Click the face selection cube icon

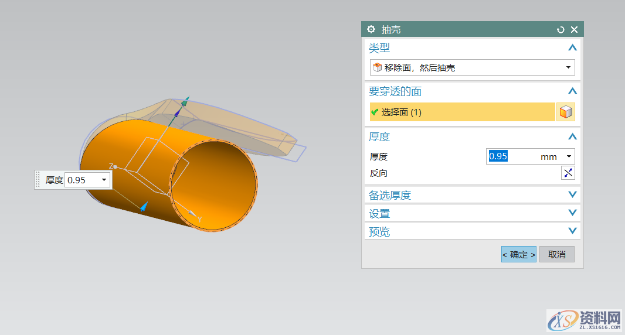tap(566, 112)
